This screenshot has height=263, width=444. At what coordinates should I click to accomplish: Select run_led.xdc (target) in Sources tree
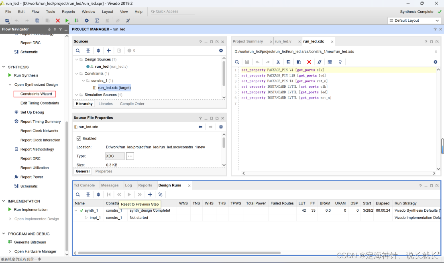pyautogui.click(x=114, y=88)
